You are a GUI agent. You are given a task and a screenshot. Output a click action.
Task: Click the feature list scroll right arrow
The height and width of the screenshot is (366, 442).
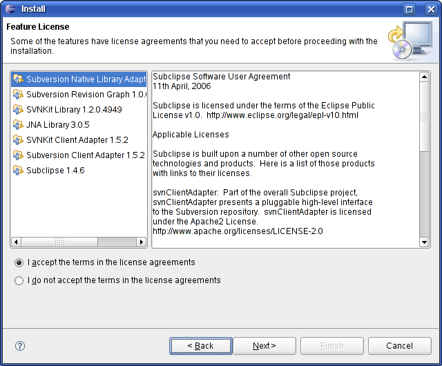pos(141,242)
